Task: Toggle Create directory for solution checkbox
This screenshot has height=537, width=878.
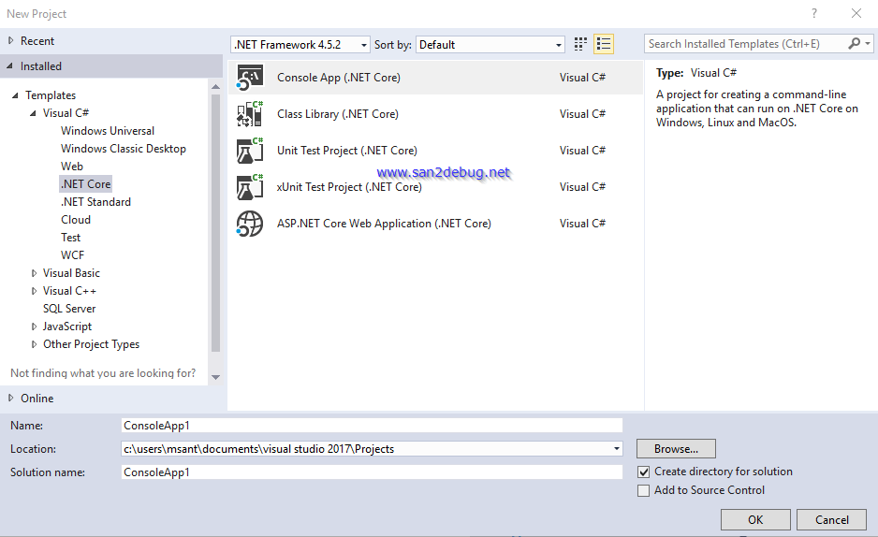Action: pos(644,472)
